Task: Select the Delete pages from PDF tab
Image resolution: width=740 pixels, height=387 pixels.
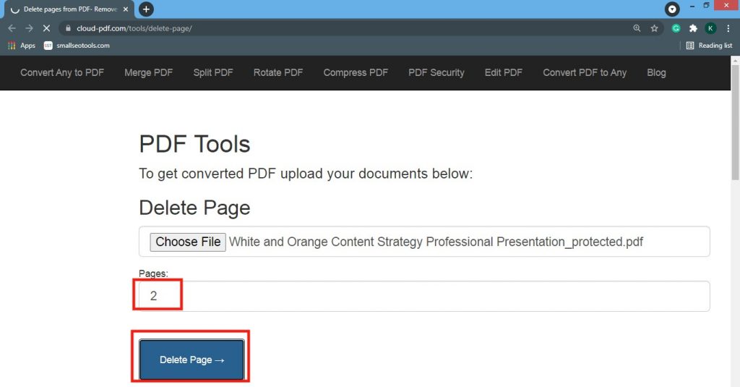Action: tap(69, 9)
